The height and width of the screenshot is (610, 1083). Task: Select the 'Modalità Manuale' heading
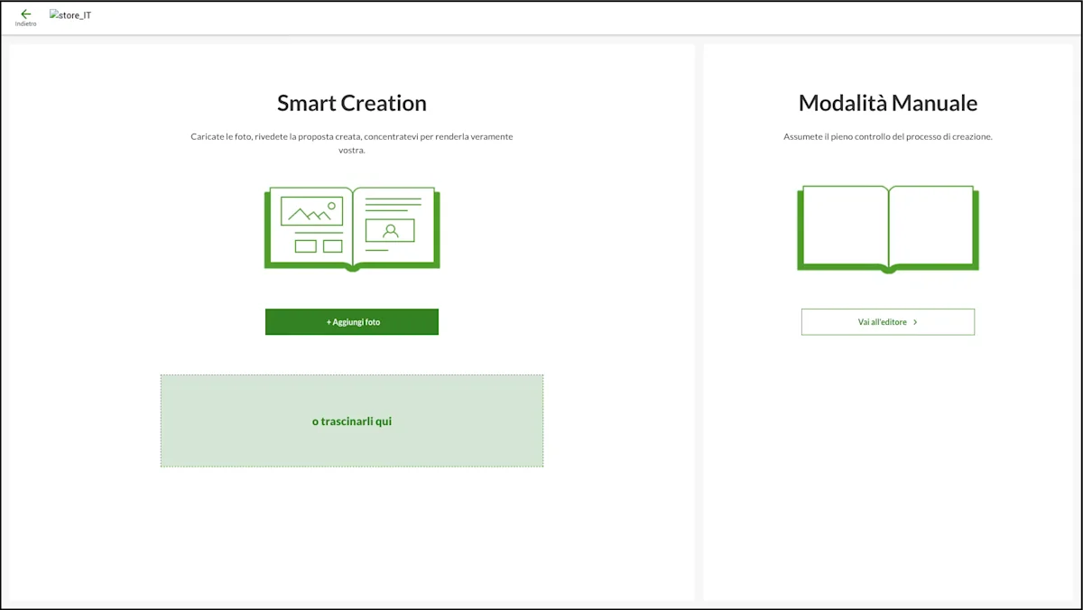pyautogui.click(x=888, y=103)
